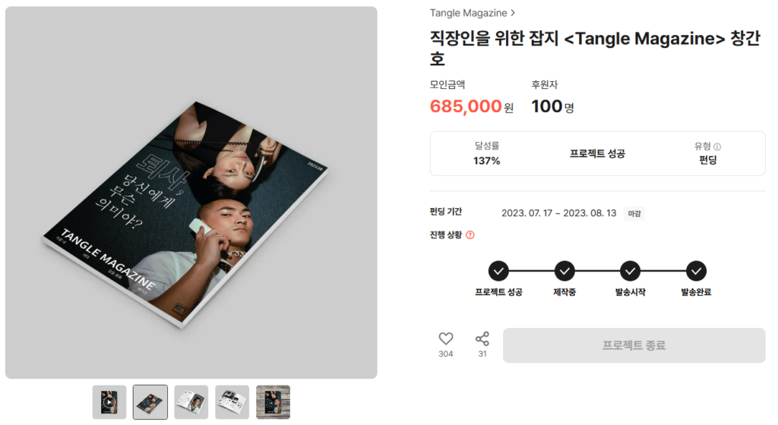
Task: Select the open magazine spread thumbnail
Action: click(x=191, y=402)
